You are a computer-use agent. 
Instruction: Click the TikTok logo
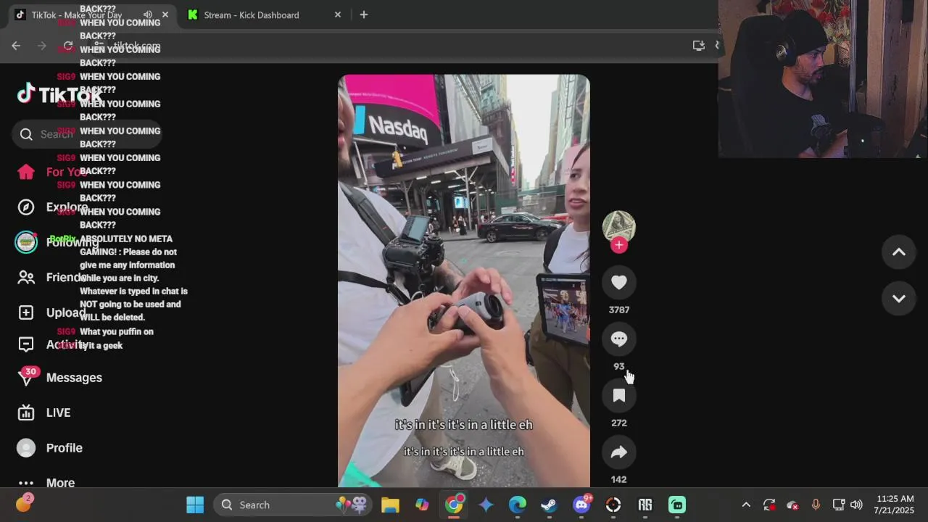click(x=59, y=94)
